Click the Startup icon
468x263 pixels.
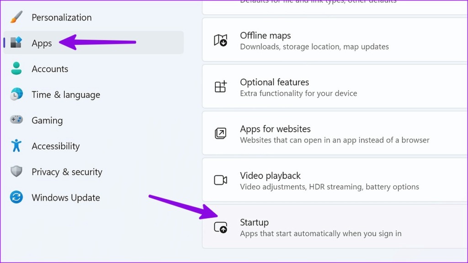pos(221,227)
